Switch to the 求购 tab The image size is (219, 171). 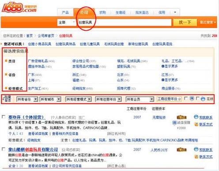pyautogui.click(x=102, y=12)
